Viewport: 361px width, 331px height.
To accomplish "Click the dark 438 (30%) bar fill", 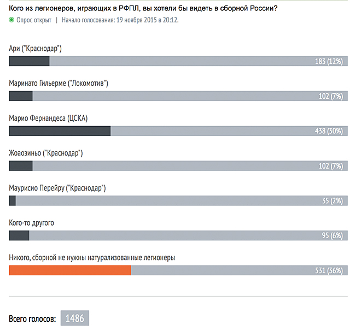I will click(x=60, y=131).
